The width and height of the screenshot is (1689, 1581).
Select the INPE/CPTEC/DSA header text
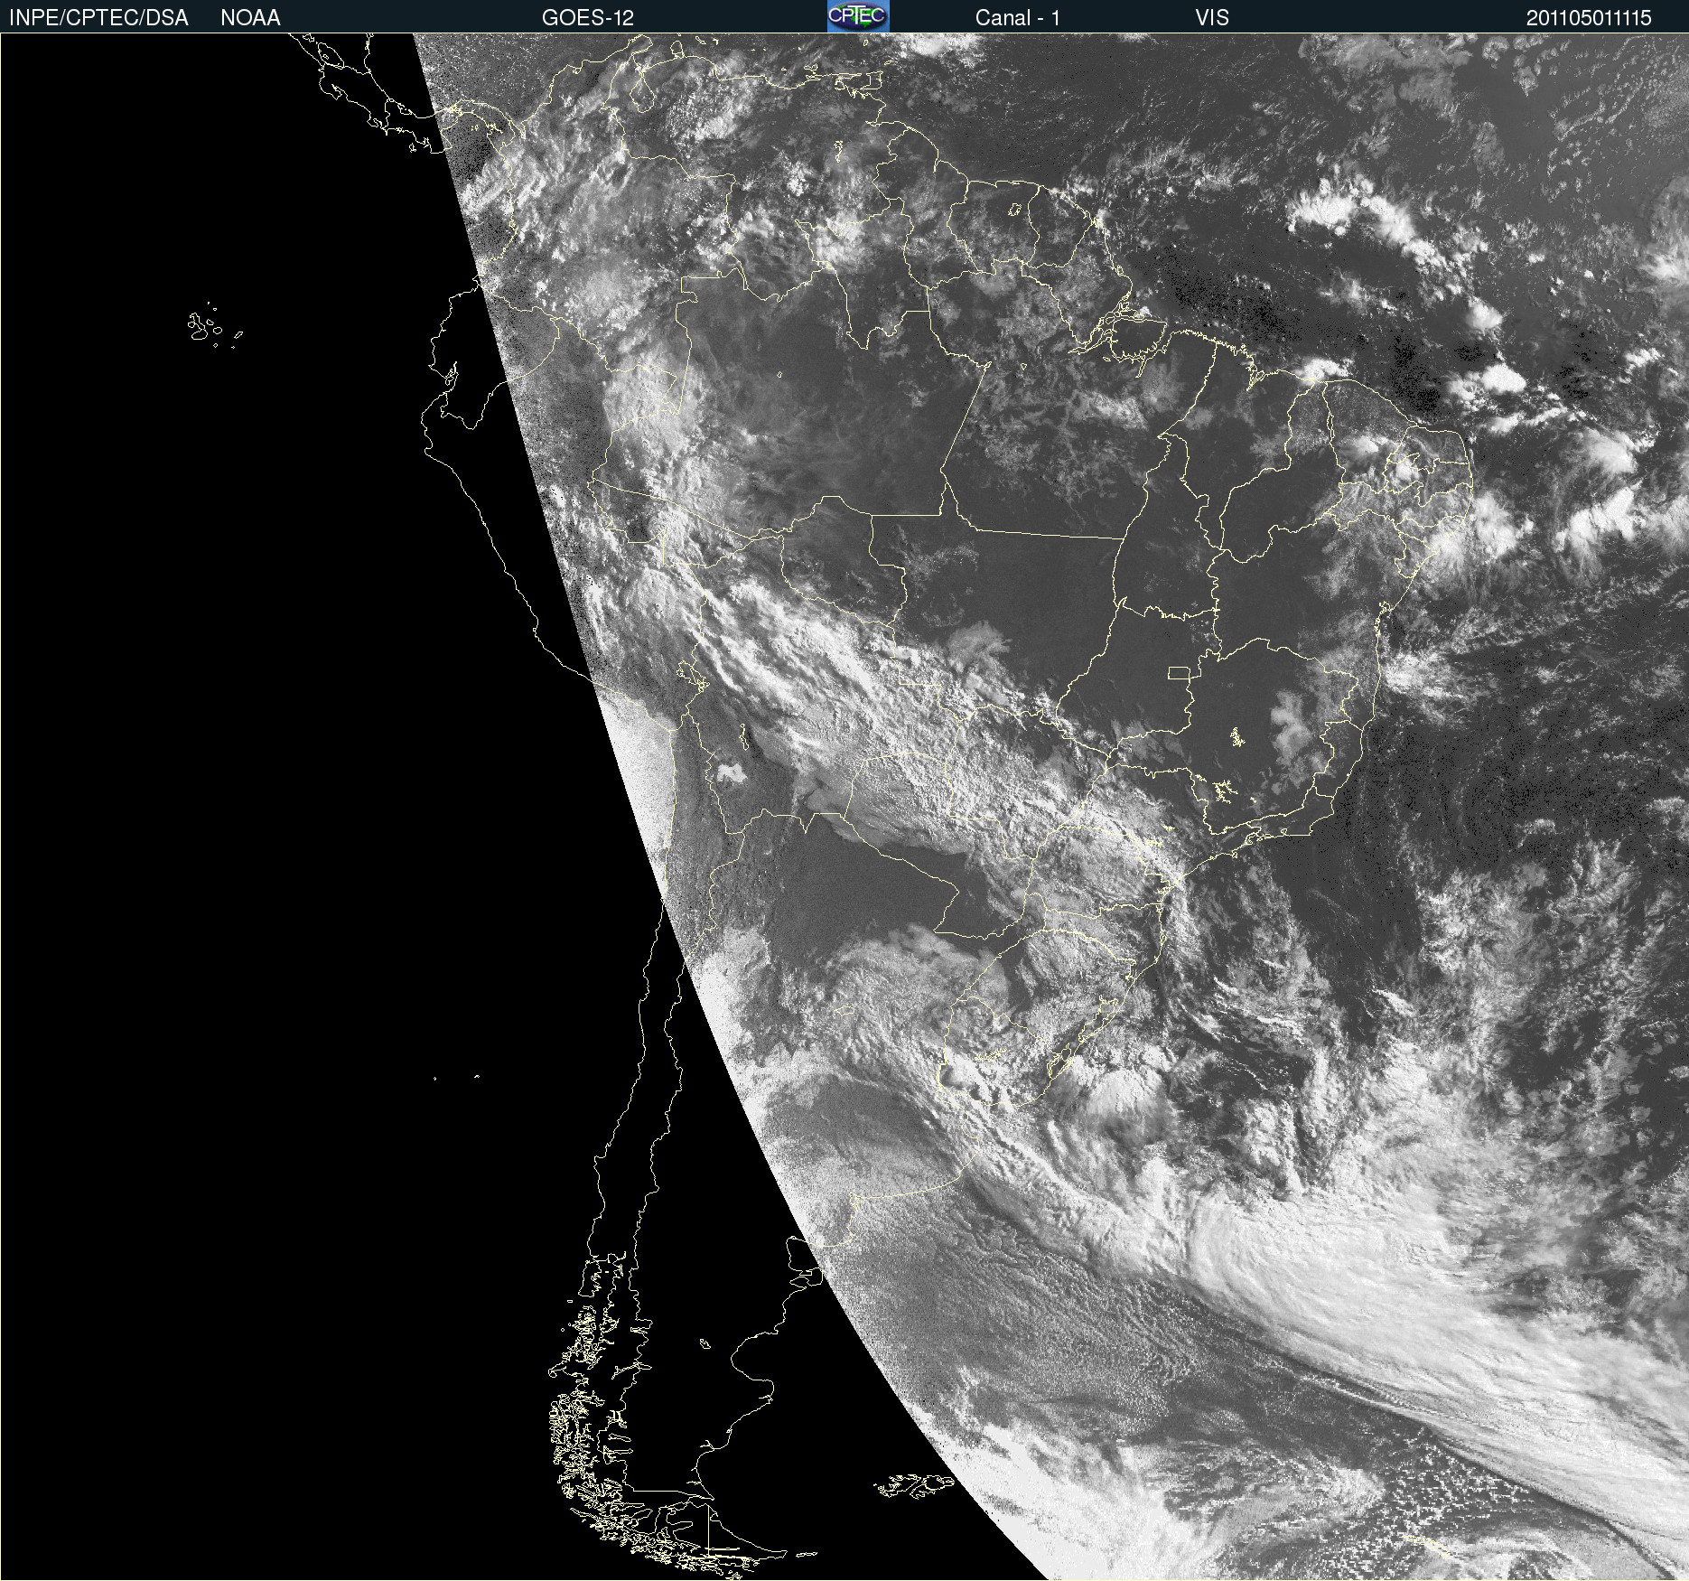tap(98, 18)
